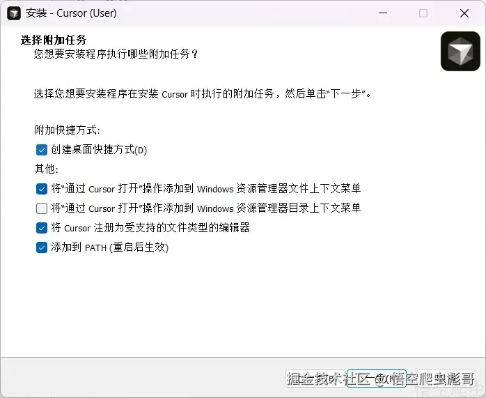
Task: Minimize the Cursor installer window
Action: (x=383, y=13)
